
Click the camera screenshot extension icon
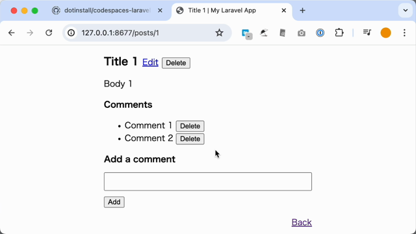[302, 33]
